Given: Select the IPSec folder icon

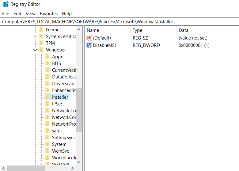Looking at the screenshot, I should click(x=47, y=104).
